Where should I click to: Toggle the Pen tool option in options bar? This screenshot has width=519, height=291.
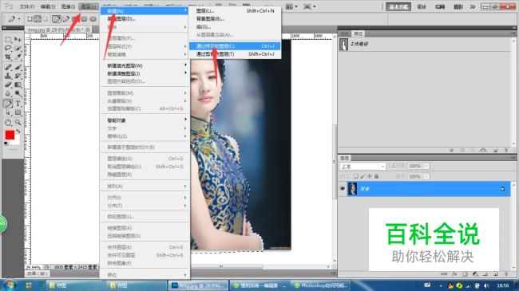(57, 19)
